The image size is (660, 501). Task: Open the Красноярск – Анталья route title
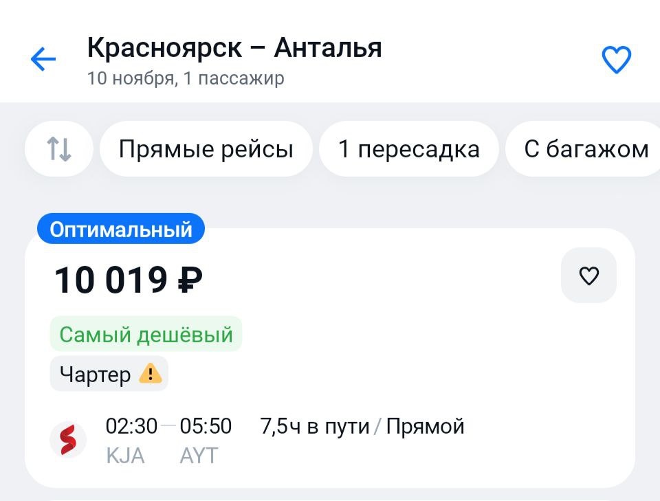click(234, 47)
